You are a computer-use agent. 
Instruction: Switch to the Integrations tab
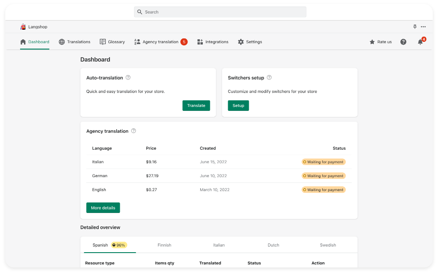click(213, 42)
